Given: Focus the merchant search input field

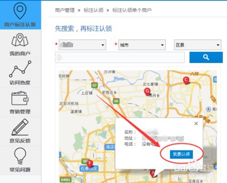Looking at the screenshot, I should coord(120,57).
